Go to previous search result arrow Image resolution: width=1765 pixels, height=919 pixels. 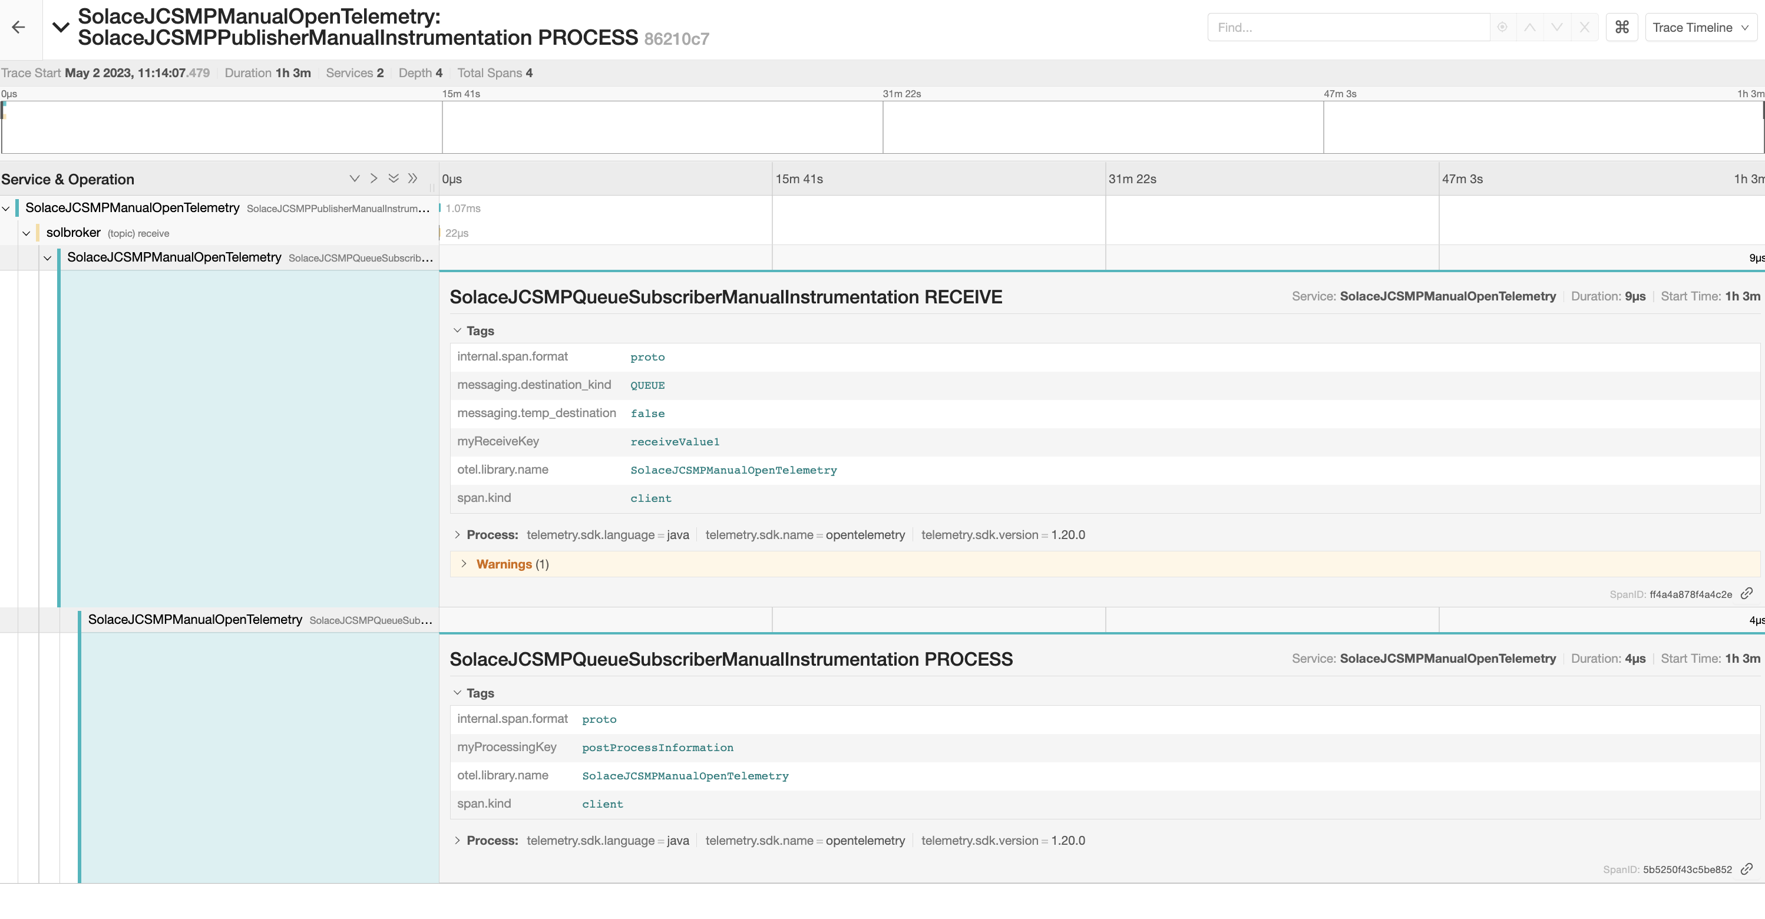click(1529, 28)
